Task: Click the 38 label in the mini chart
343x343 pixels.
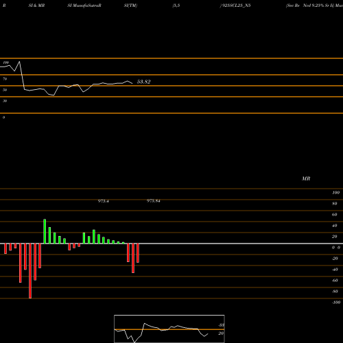Action: (222, 325)
